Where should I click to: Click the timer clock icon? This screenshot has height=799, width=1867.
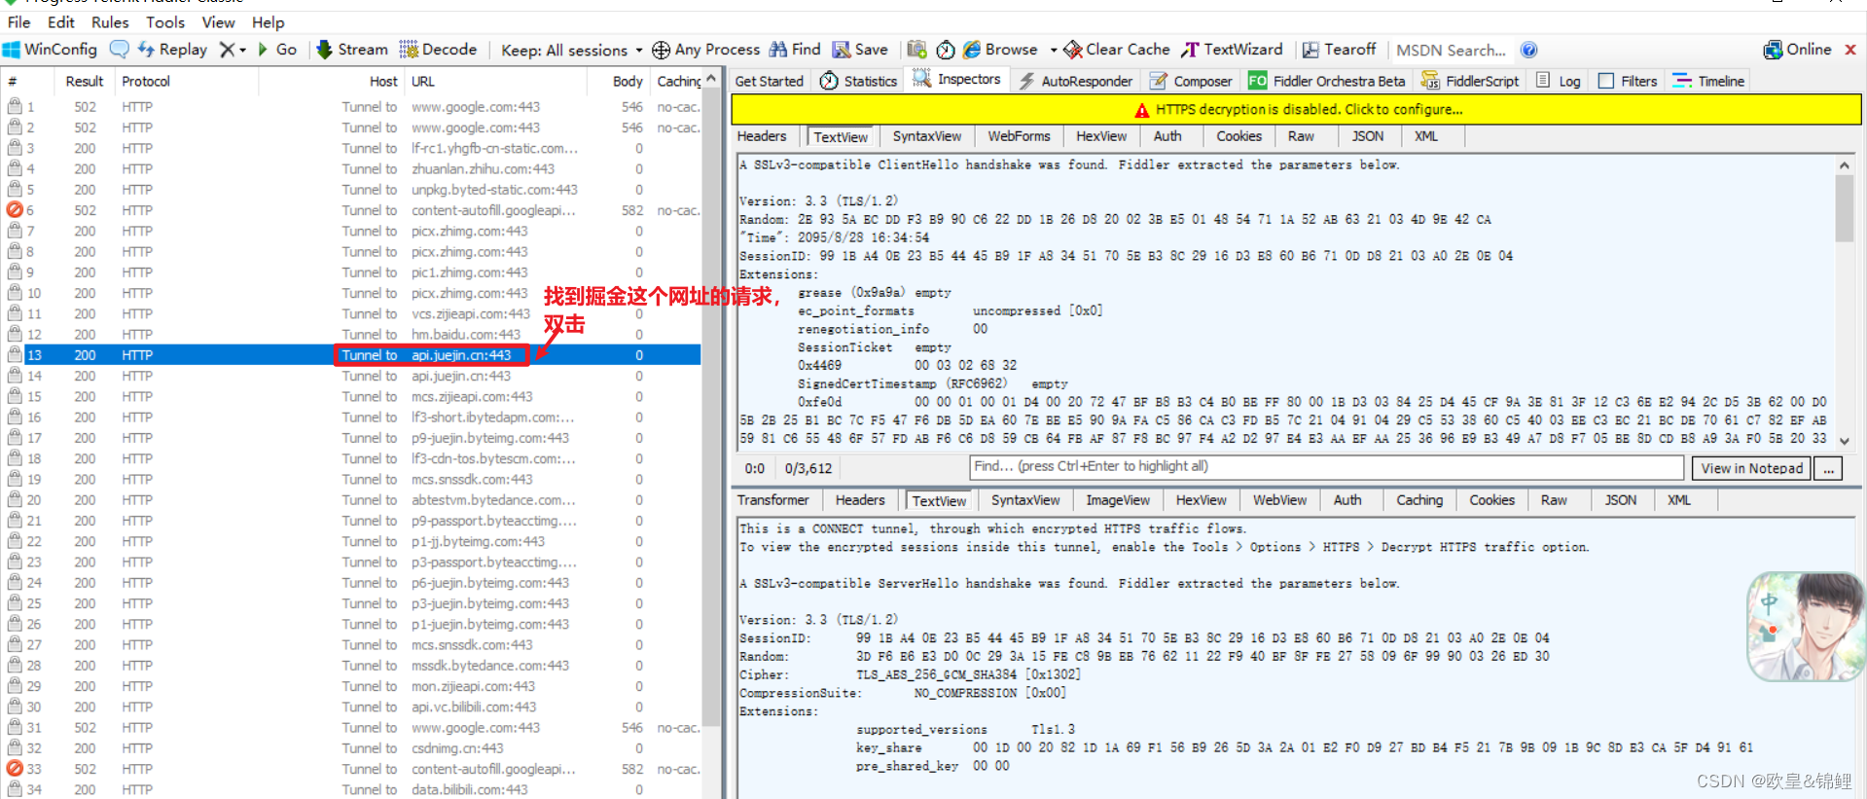coord(946,50)
